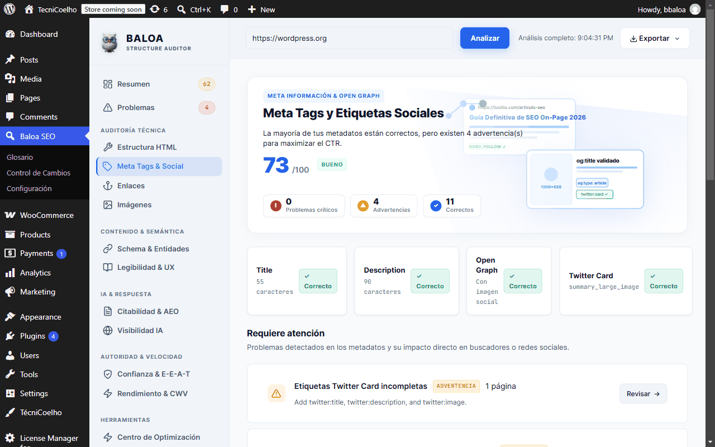Click the orange Advertencias triangle icon
The image size is (715, 447).
point(363,206)
